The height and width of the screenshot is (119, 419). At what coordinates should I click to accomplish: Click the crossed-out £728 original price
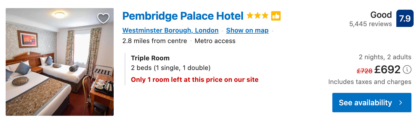click(364, 71)
